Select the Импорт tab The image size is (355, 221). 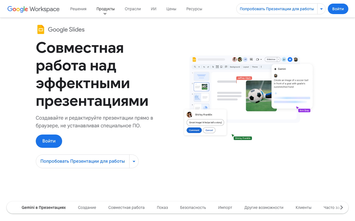[x=225, y=207]
